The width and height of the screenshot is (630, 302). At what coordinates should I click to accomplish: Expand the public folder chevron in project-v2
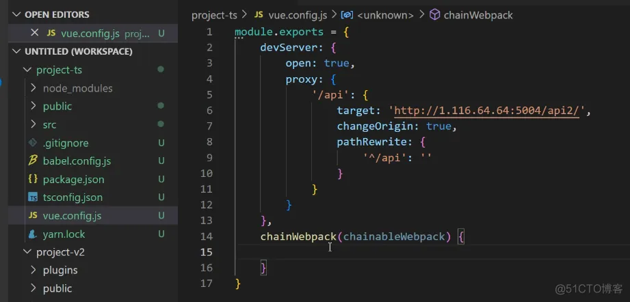click(34, 288)
